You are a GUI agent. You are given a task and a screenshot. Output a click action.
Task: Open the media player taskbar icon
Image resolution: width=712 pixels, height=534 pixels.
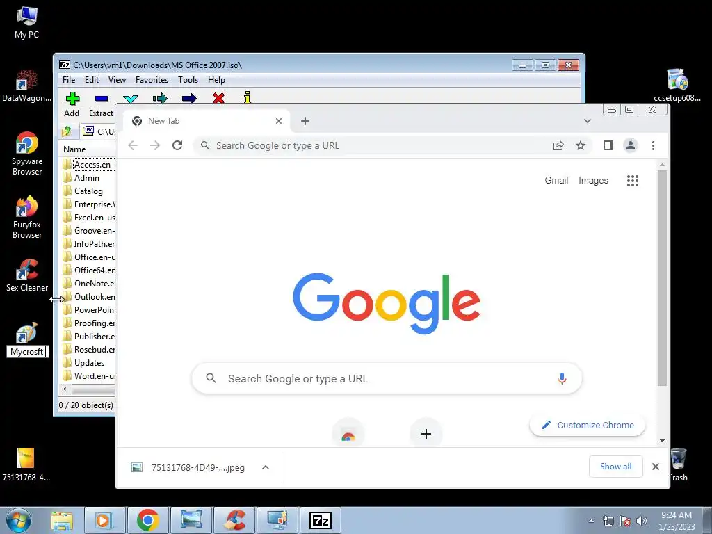pos(104,520)
